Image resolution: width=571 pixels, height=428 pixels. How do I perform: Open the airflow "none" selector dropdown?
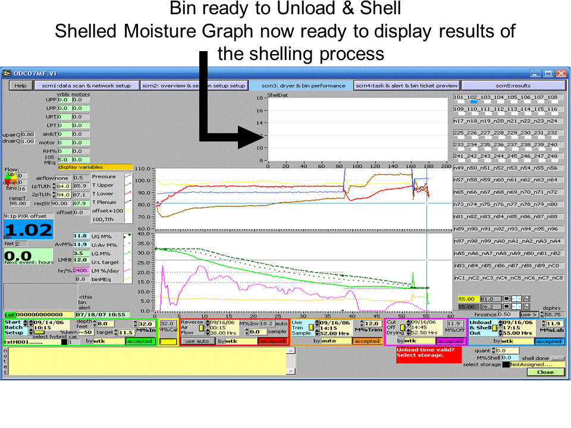click(64, 178)
